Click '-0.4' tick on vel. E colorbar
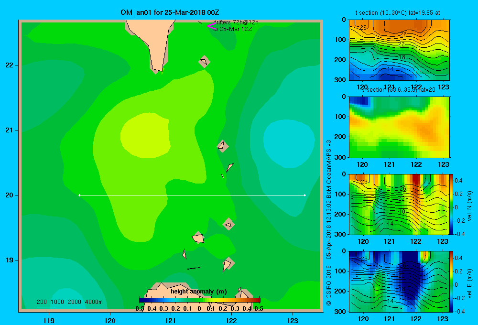This screenshot has width=478, height=325. pos(459,311)
